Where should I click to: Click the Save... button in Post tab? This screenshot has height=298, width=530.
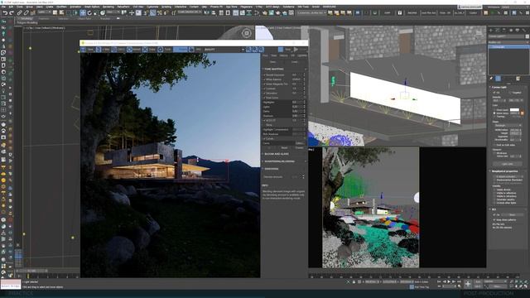272,62
